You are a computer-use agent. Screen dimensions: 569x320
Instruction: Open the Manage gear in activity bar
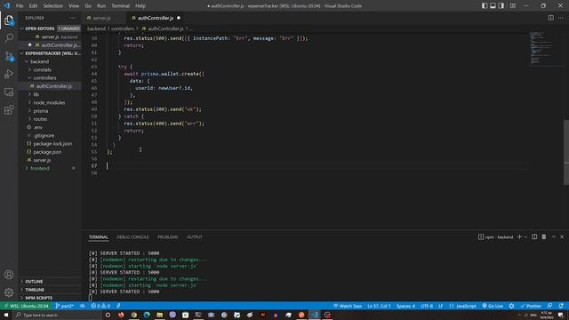pos(9,292)
